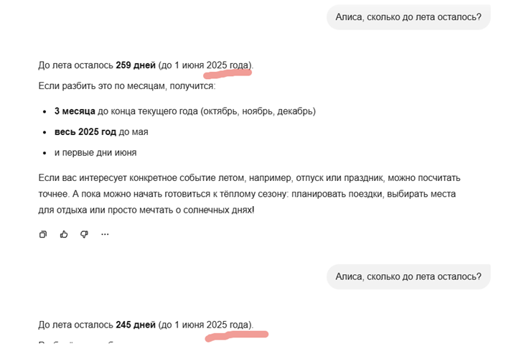
Task: Select the second user question bubble
Action: [x=408, y=276]
